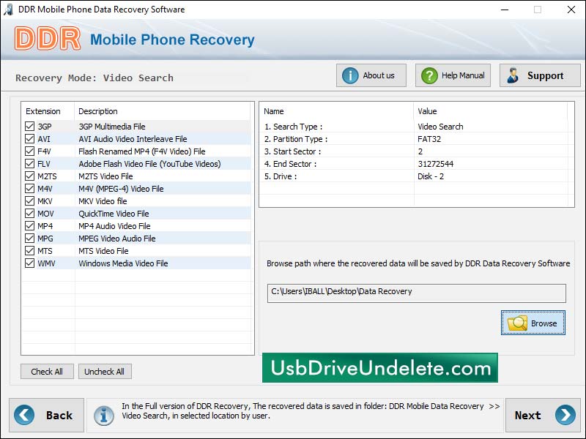The width and height of the screenshot is (586, 439).
Task: Click the Browse button label
Action: tap(544, 323)
